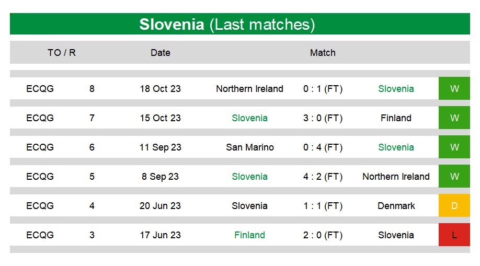Select the W badge on San Marino row
The height and width of the screenshot is (266, 480).
pyautogui.click(x=454, y=147)
